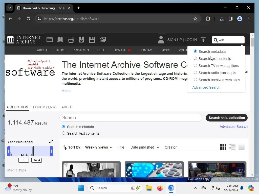
Task: Click the minimum year field showing 0
Action: 24,160
